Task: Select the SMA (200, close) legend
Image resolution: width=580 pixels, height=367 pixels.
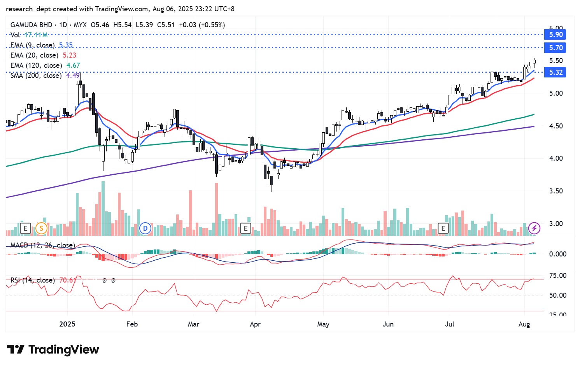Action: point(36,76)
